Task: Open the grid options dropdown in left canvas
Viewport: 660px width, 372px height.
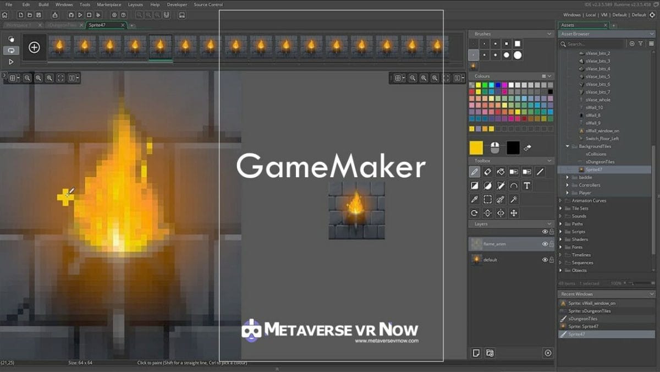Action: pos(14,78)
